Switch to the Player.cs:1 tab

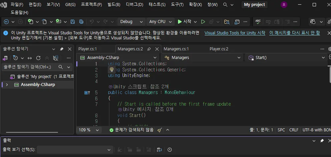tap(87, 49)
